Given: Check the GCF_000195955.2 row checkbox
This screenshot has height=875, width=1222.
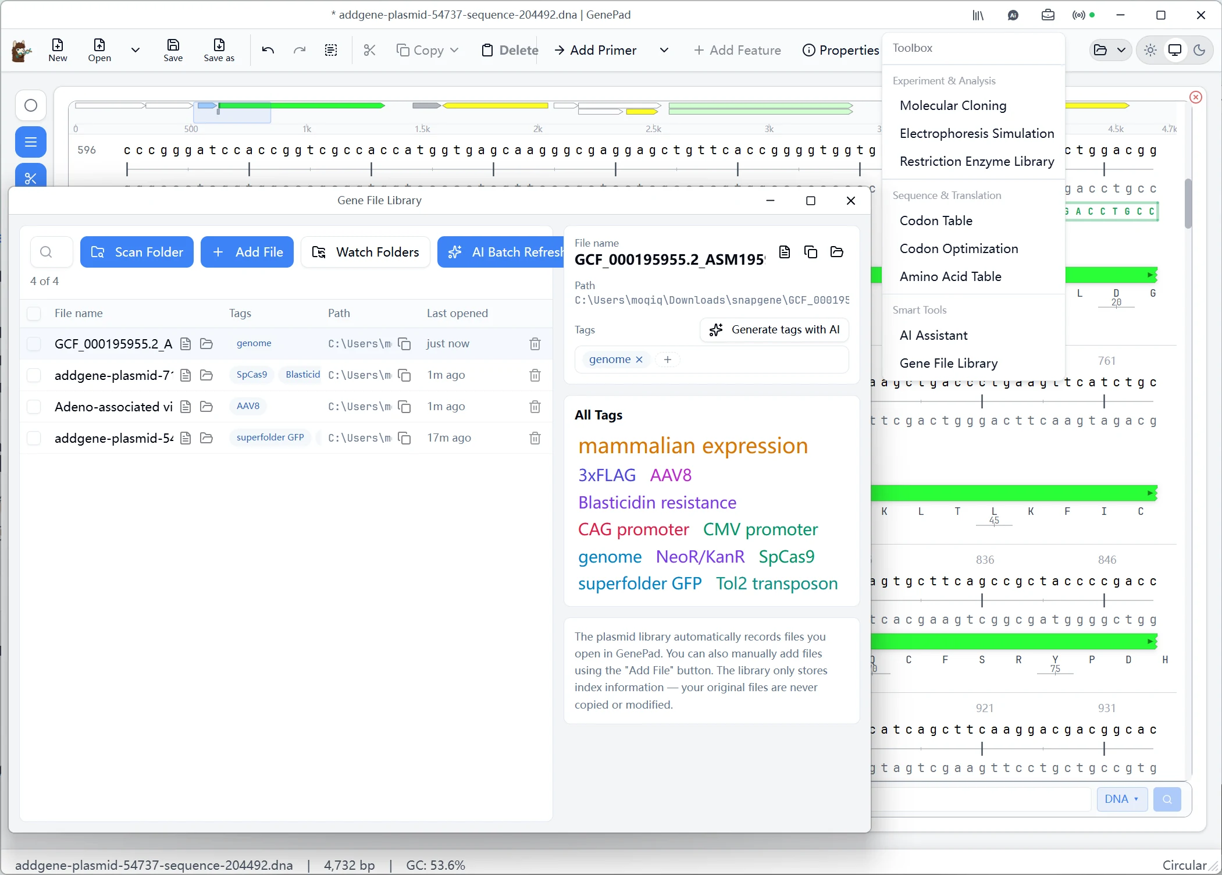Looking at the screenshot, I should [x=34, y=344].
